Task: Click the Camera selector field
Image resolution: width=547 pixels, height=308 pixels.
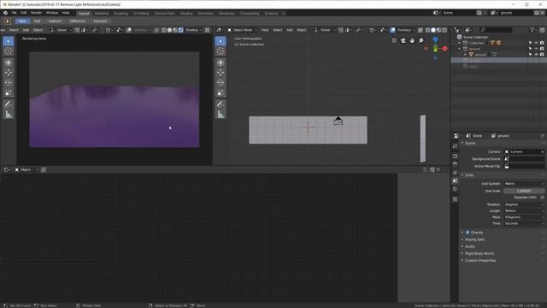Action: tap(524, 152)
